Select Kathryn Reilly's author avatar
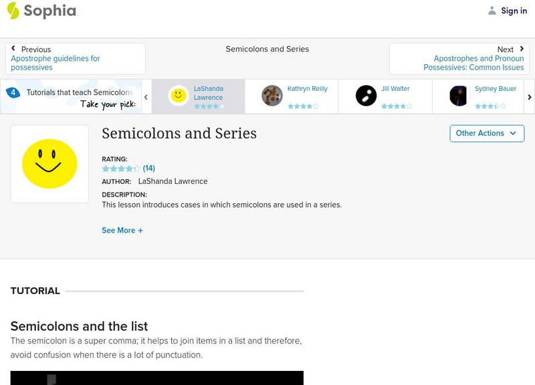 [x=270, y=94]
